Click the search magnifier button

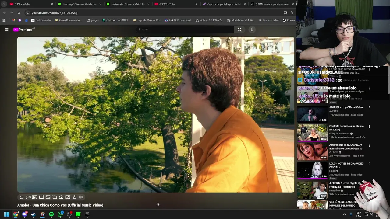[239, 30]
